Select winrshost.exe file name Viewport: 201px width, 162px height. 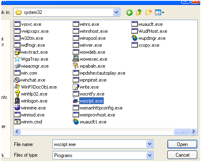[x=94, y=31]
